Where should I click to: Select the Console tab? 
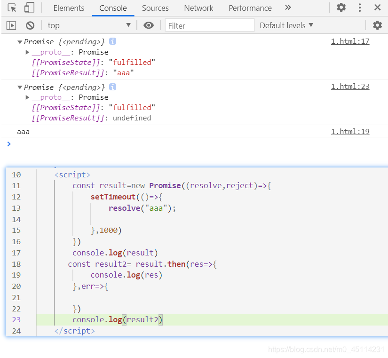point(113,8)
